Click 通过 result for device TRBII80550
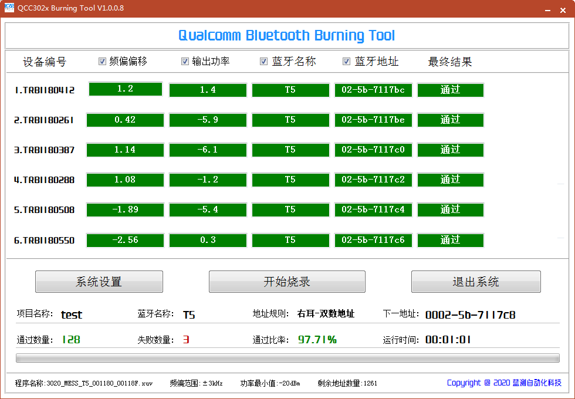Viewport: 575px width, 399px height. pos(451,241)
